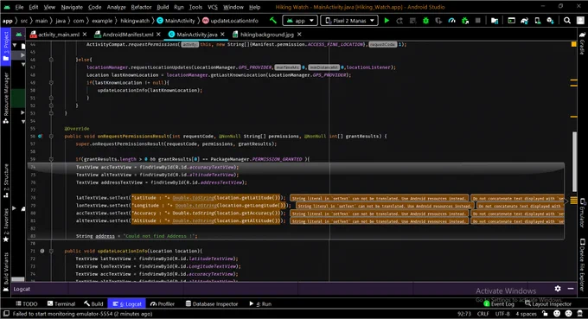Start debugging with the green bug icon
This screenshot has height=319, width=588.
[425, 21]
